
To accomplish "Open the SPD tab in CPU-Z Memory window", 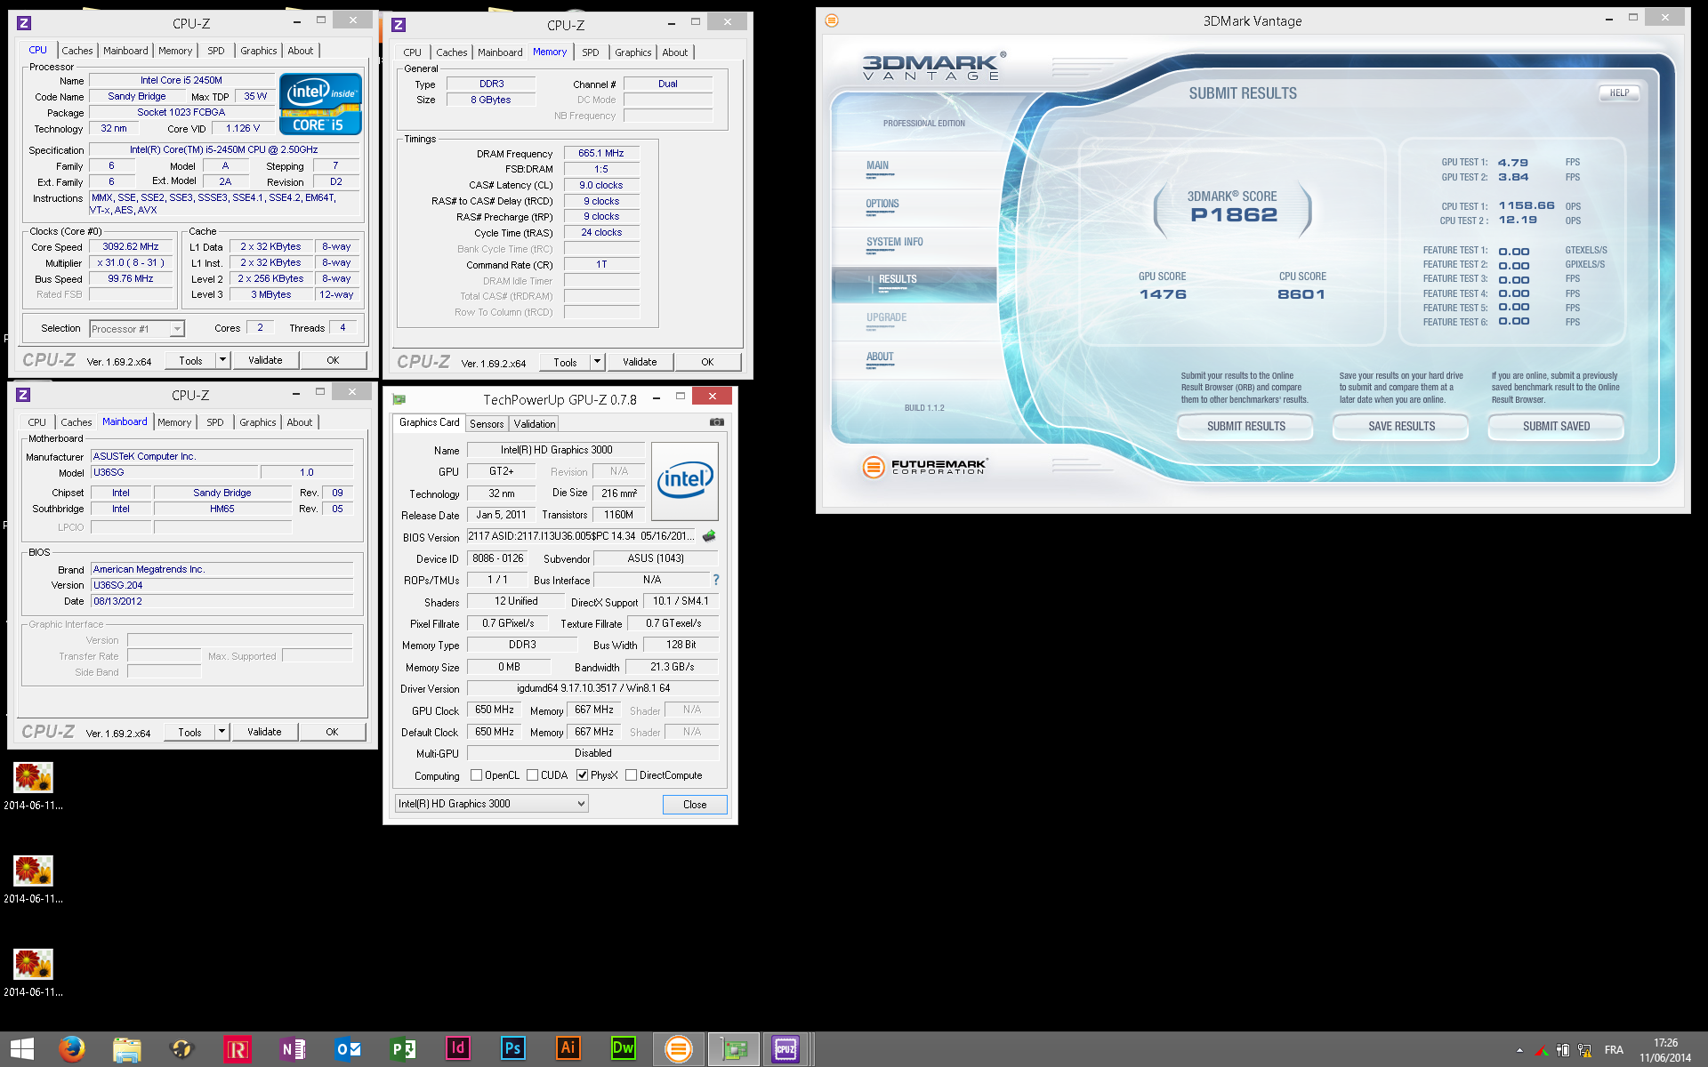I will pyautogui.click(x=591, y=52).
